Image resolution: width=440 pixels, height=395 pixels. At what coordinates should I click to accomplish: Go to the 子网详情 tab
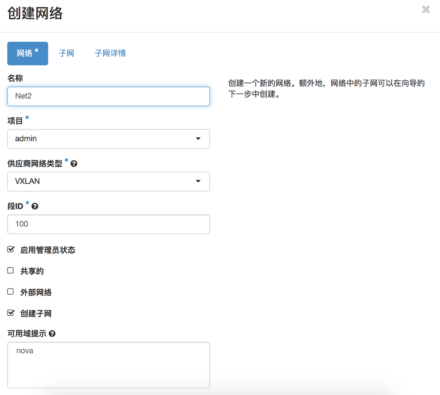pos(110,54)
